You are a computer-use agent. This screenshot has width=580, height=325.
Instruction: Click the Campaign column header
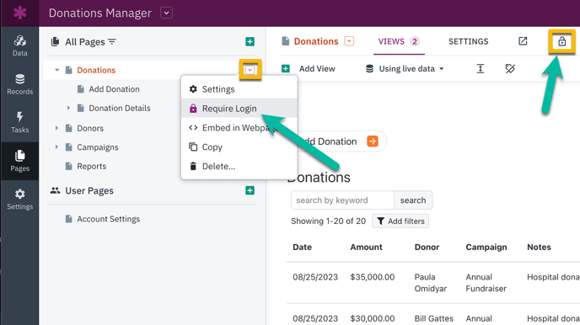coord(486,247)
